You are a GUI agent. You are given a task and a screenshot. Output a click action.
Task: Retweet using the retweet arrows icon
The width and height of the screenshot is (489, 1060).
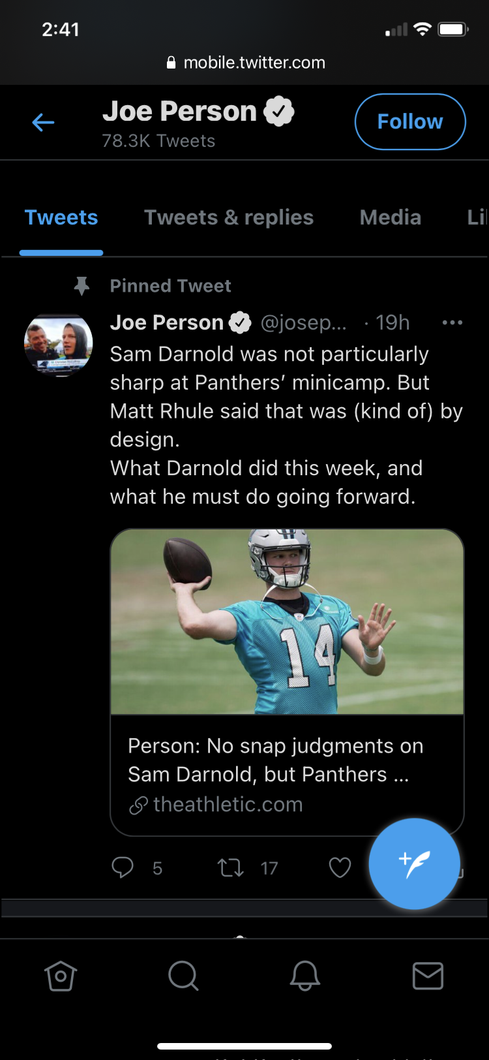point(230,867)
